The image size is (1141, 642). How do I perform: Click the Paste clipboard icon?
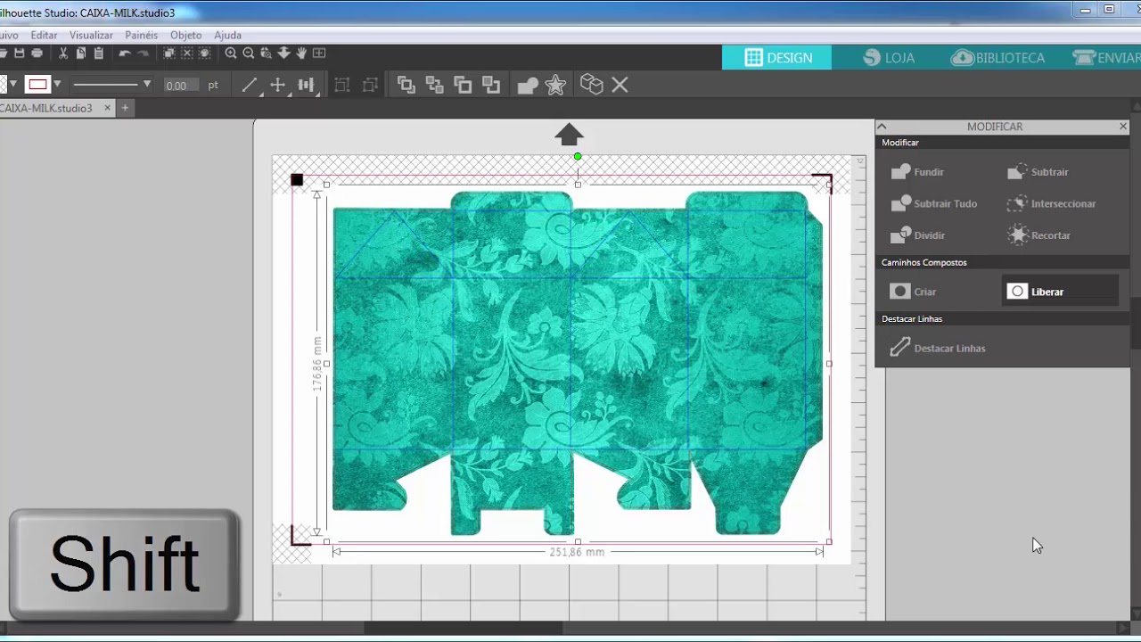[99, 53]
